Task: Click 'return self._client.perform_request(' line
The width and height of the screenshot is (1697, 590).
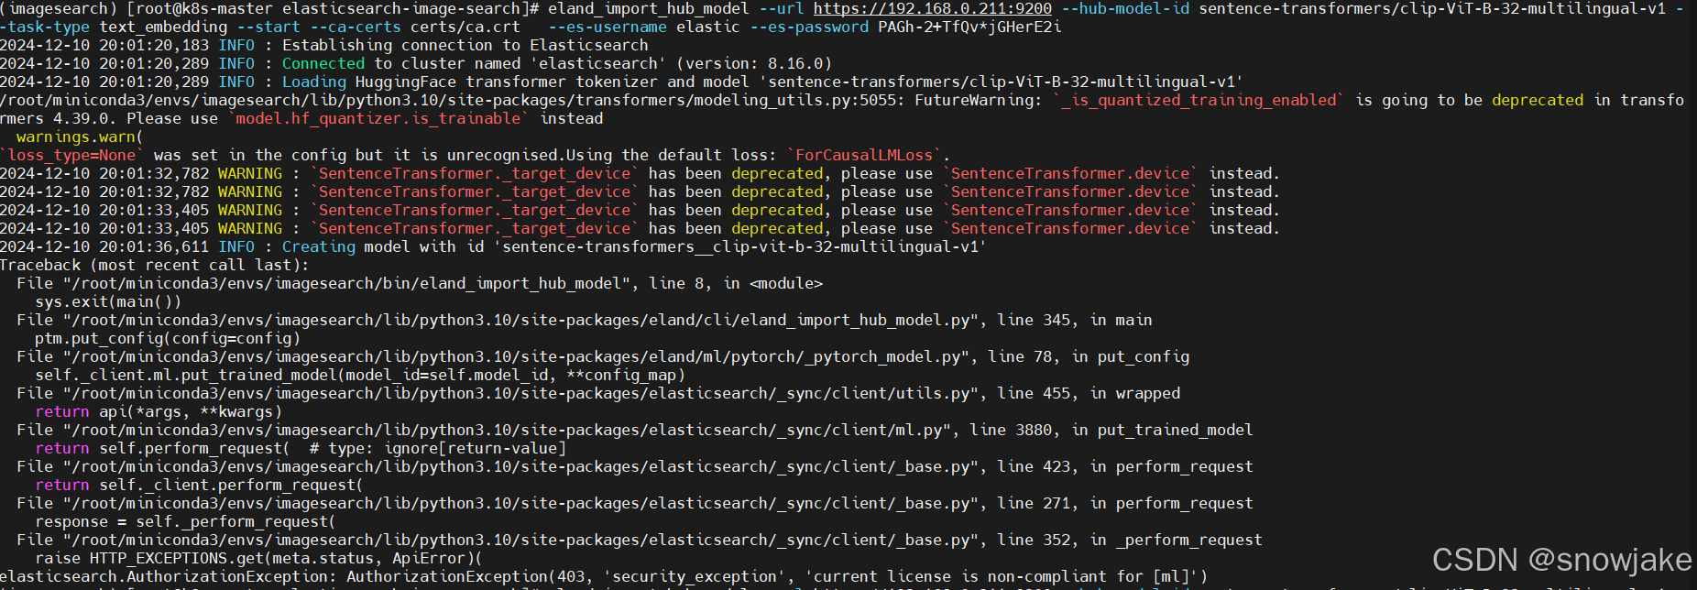Action: point(199,486)
